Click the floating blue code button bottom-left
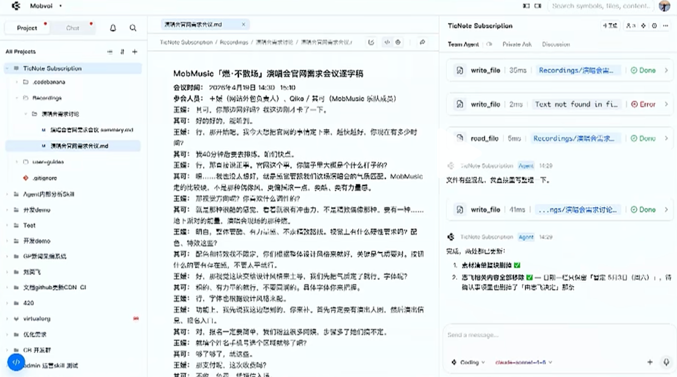 coord(16,362)
